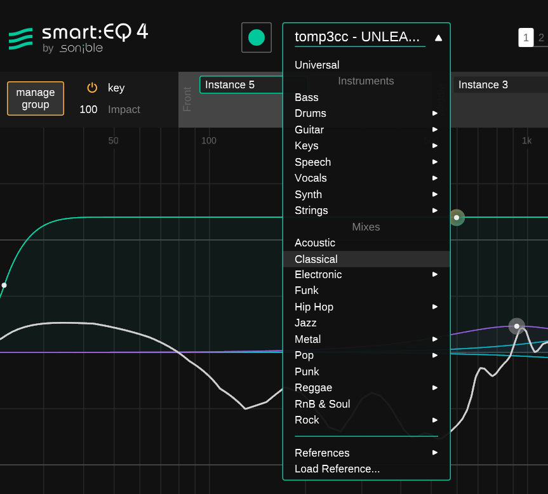The height and width of the screenshot is (494, 548).
Task: Toggle the orange key power icon
Action: (92, 88)
